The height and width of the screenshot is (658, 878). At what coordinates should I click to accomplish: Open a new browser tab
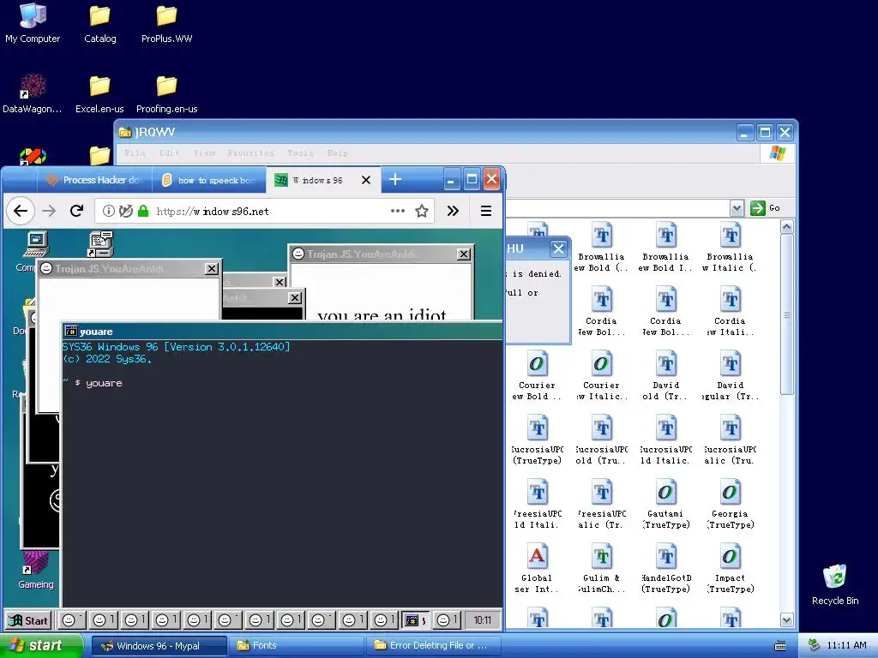point(395,179)
